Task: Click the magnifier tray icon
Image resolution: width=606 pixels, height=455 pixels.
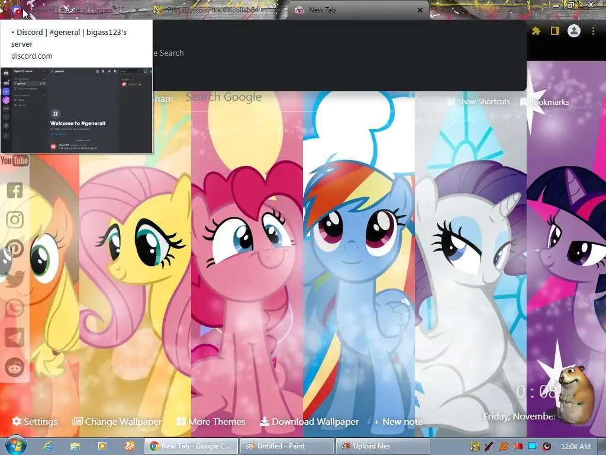Action: pos(504,447)
